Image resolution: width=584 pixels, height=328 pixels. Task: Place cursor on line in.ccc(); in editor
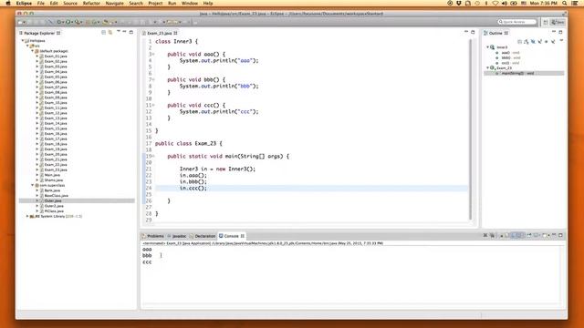click(193, 189)
